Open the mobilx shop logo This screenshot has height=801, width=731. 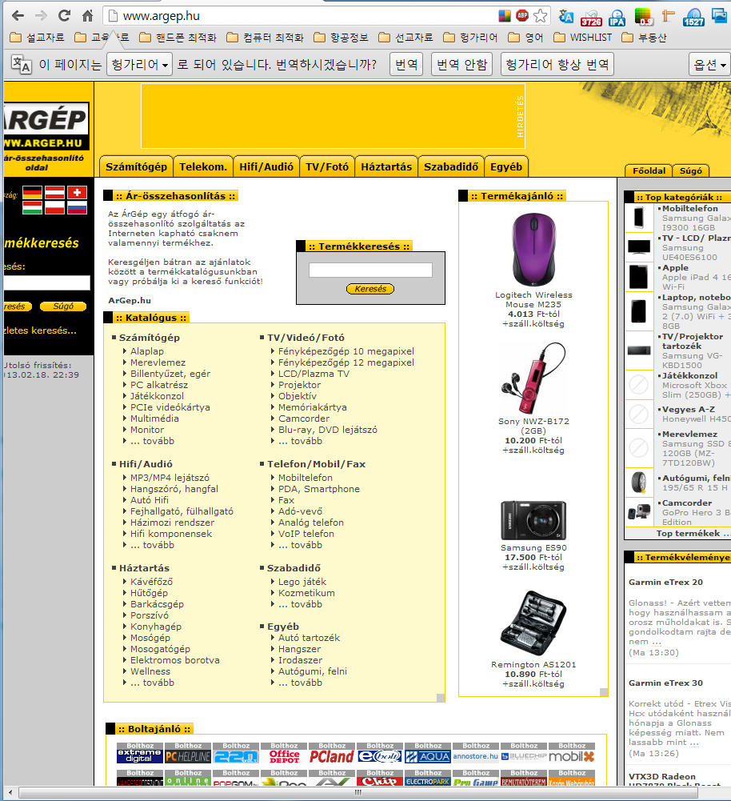[x=572, y=756]
